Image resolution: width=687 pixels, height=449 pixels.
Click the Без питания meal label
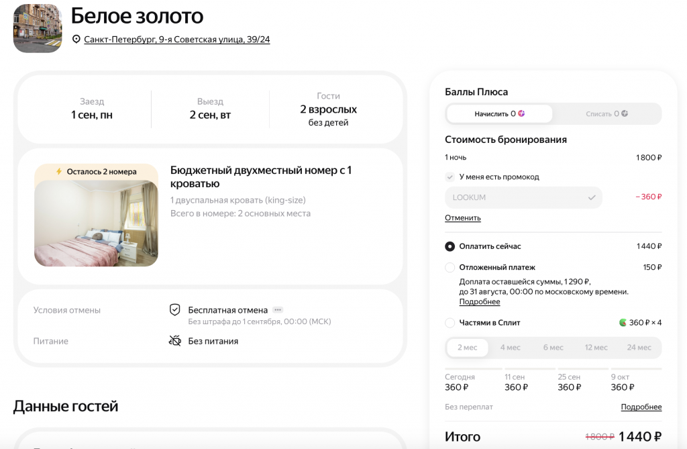[x=213, y=341]
